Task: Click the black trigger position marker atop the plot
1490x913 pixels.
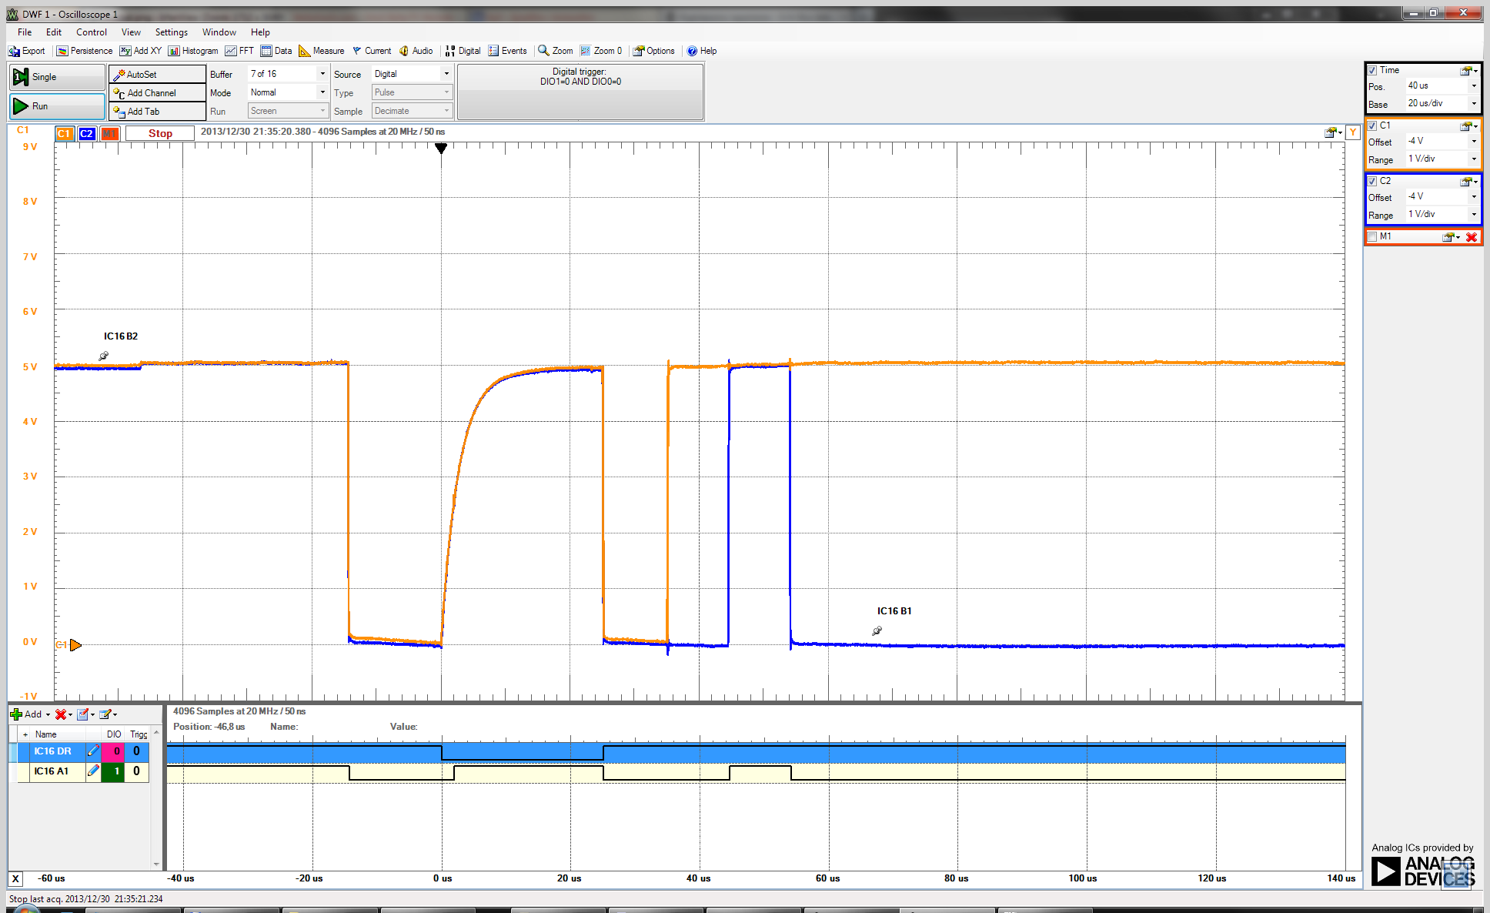Action: coord(441,149)
